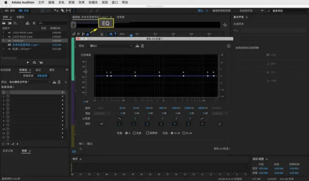Select the Razor tool in top toolbar
The height and width of the screenshot is (181, 309).
pos(62,10)
